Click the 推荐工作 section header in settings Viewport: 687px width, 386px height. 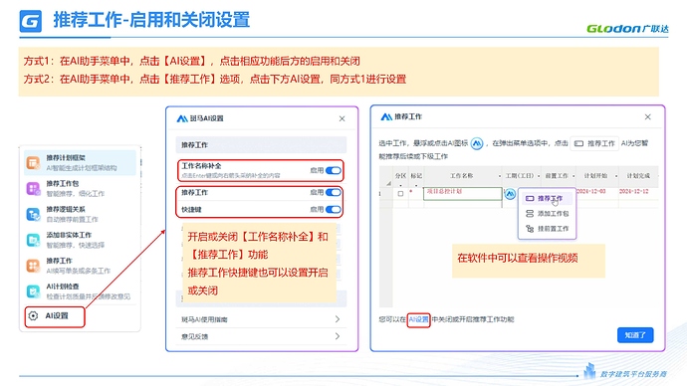pyautogui.click(x=261, y=145)
